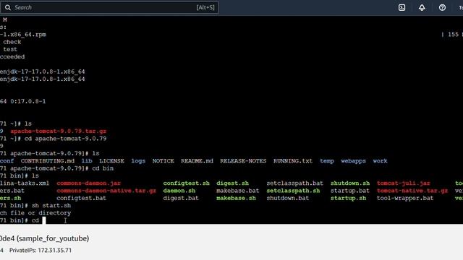The image size is (463, 260).
Task: Click the 'cd apache-tomcat-9.0.79' command line
Action: 66,139
